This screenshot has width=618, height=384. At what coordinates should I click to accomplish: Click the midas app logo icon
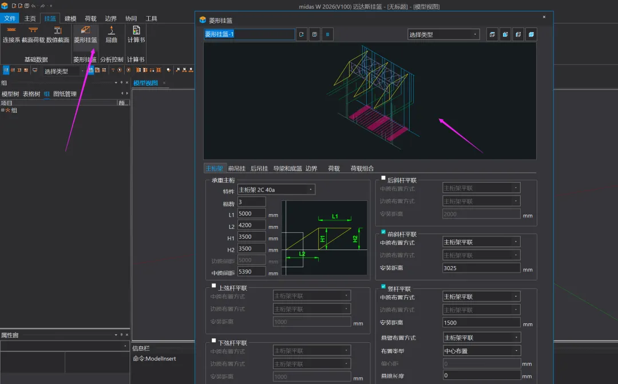pyautogui.click(x=5, y=6)
